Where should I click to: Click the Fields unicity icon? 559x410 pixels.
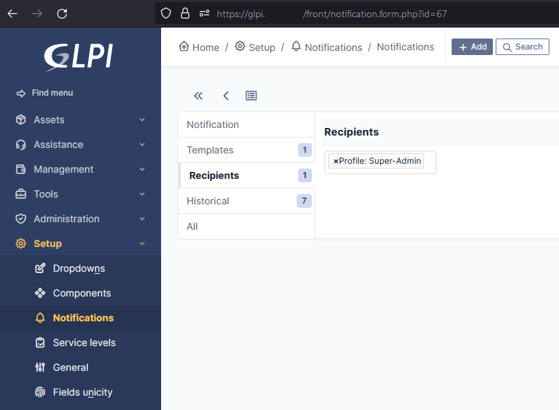pyautogui.click(x=41, y=392)
